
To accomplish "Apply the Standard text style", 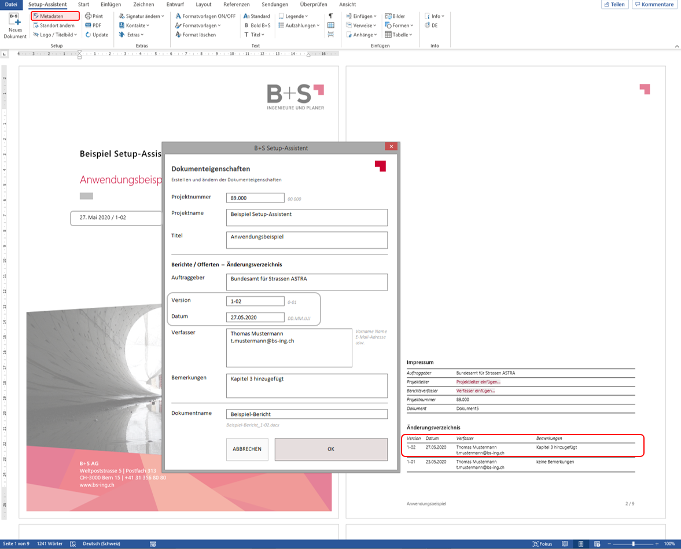I will (257, 16).
